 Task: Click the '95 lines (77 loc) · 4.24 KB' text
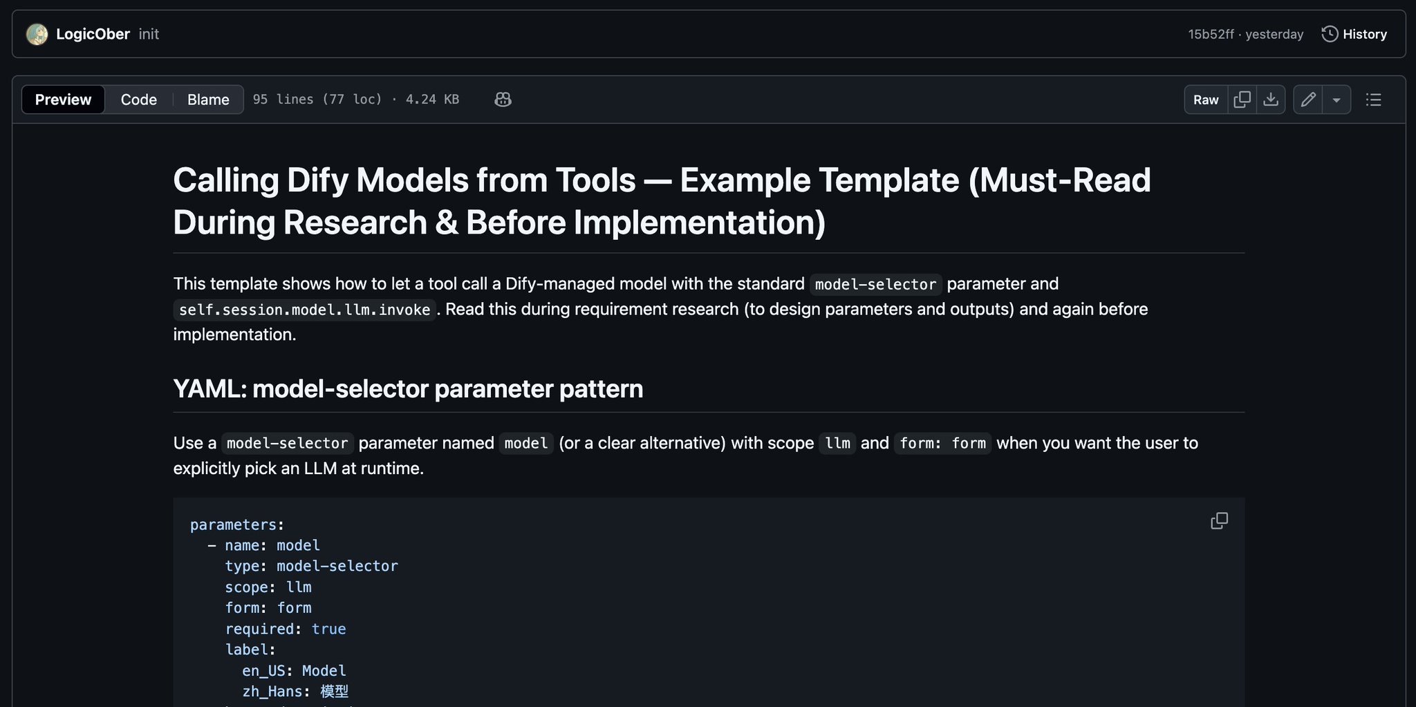click(356, 100)
